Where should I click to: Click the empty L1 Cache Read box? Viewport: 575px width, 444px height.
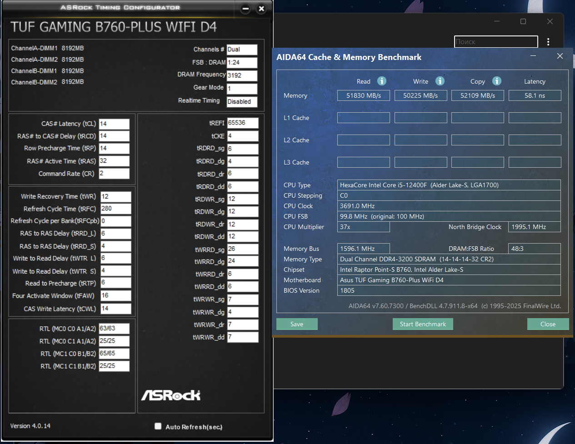[x=364, y=118]
